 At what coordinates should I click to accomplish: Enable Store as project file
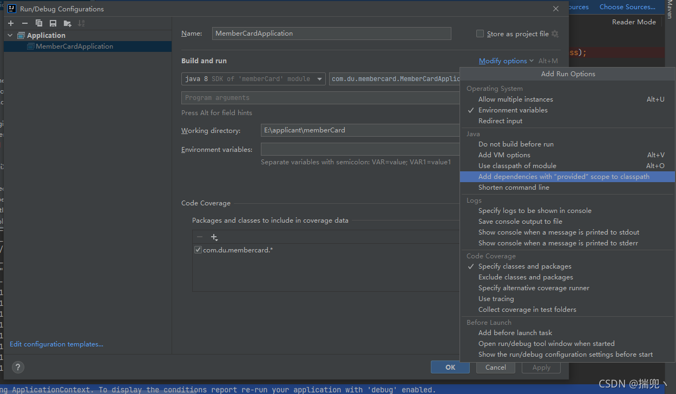click(x=480, y=34)
